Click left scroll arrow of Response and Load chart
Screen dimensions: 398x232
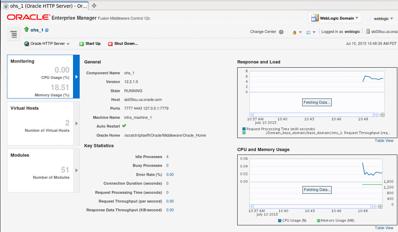coord(252,115)
